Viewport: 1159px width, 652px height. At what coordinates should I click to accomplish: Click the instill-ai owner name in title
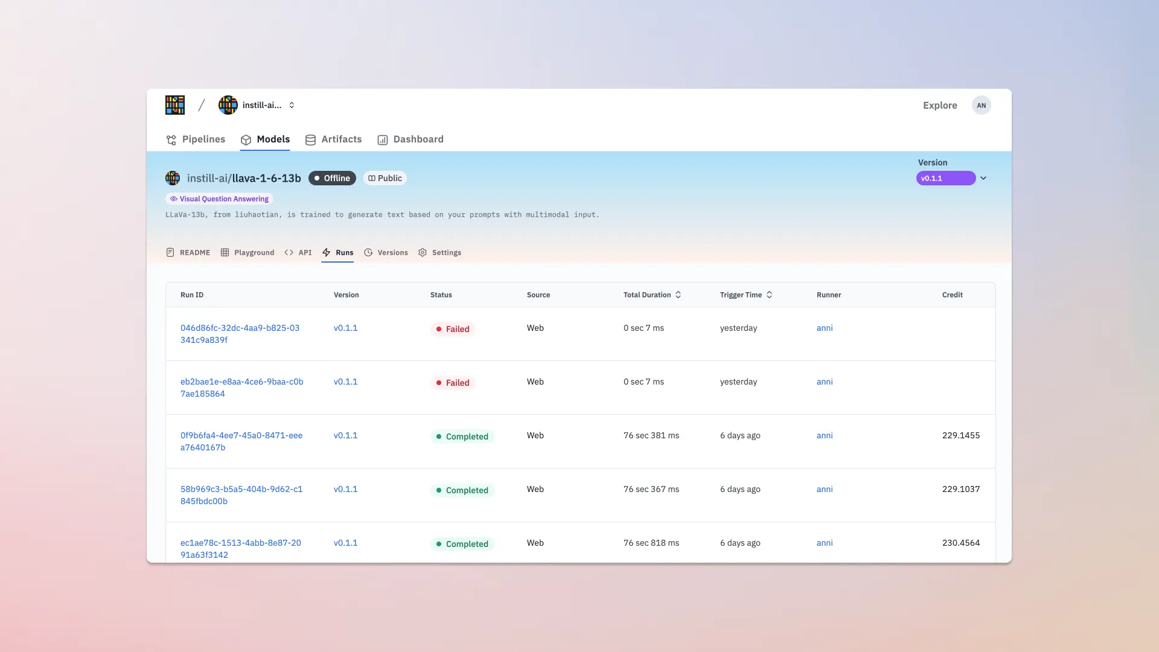click(x=207, y=178)
